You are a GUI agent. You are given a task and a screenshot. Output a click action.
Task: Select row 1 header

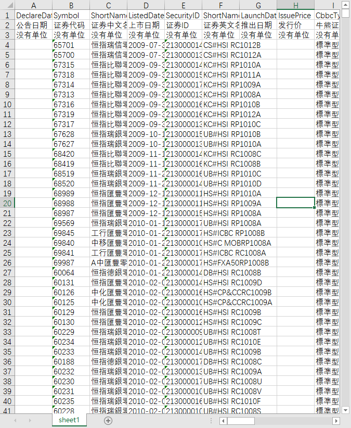(7, 15)
